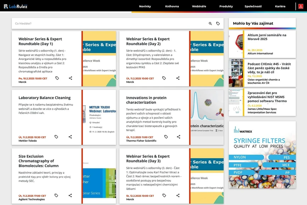Click tag icon on Roundtable Day 2 card
Viewport: 307px width, 205px height.
click(x=164, y=78)
